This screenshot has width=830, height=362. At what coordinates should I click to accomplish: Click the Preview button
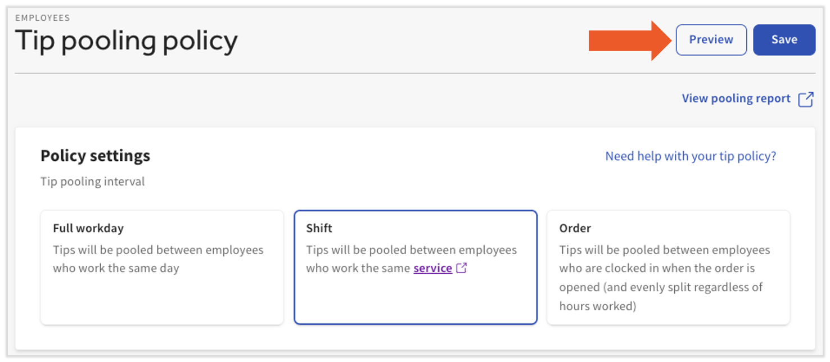click(711, 40)
